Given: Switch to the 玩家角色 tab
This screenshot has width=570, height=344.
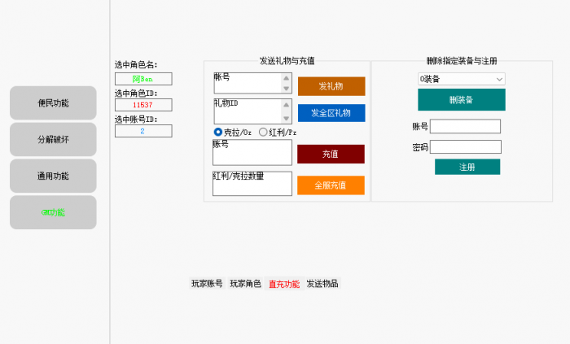Looking at the screenshot, I should pyautogui.click(x=245, y=283).
